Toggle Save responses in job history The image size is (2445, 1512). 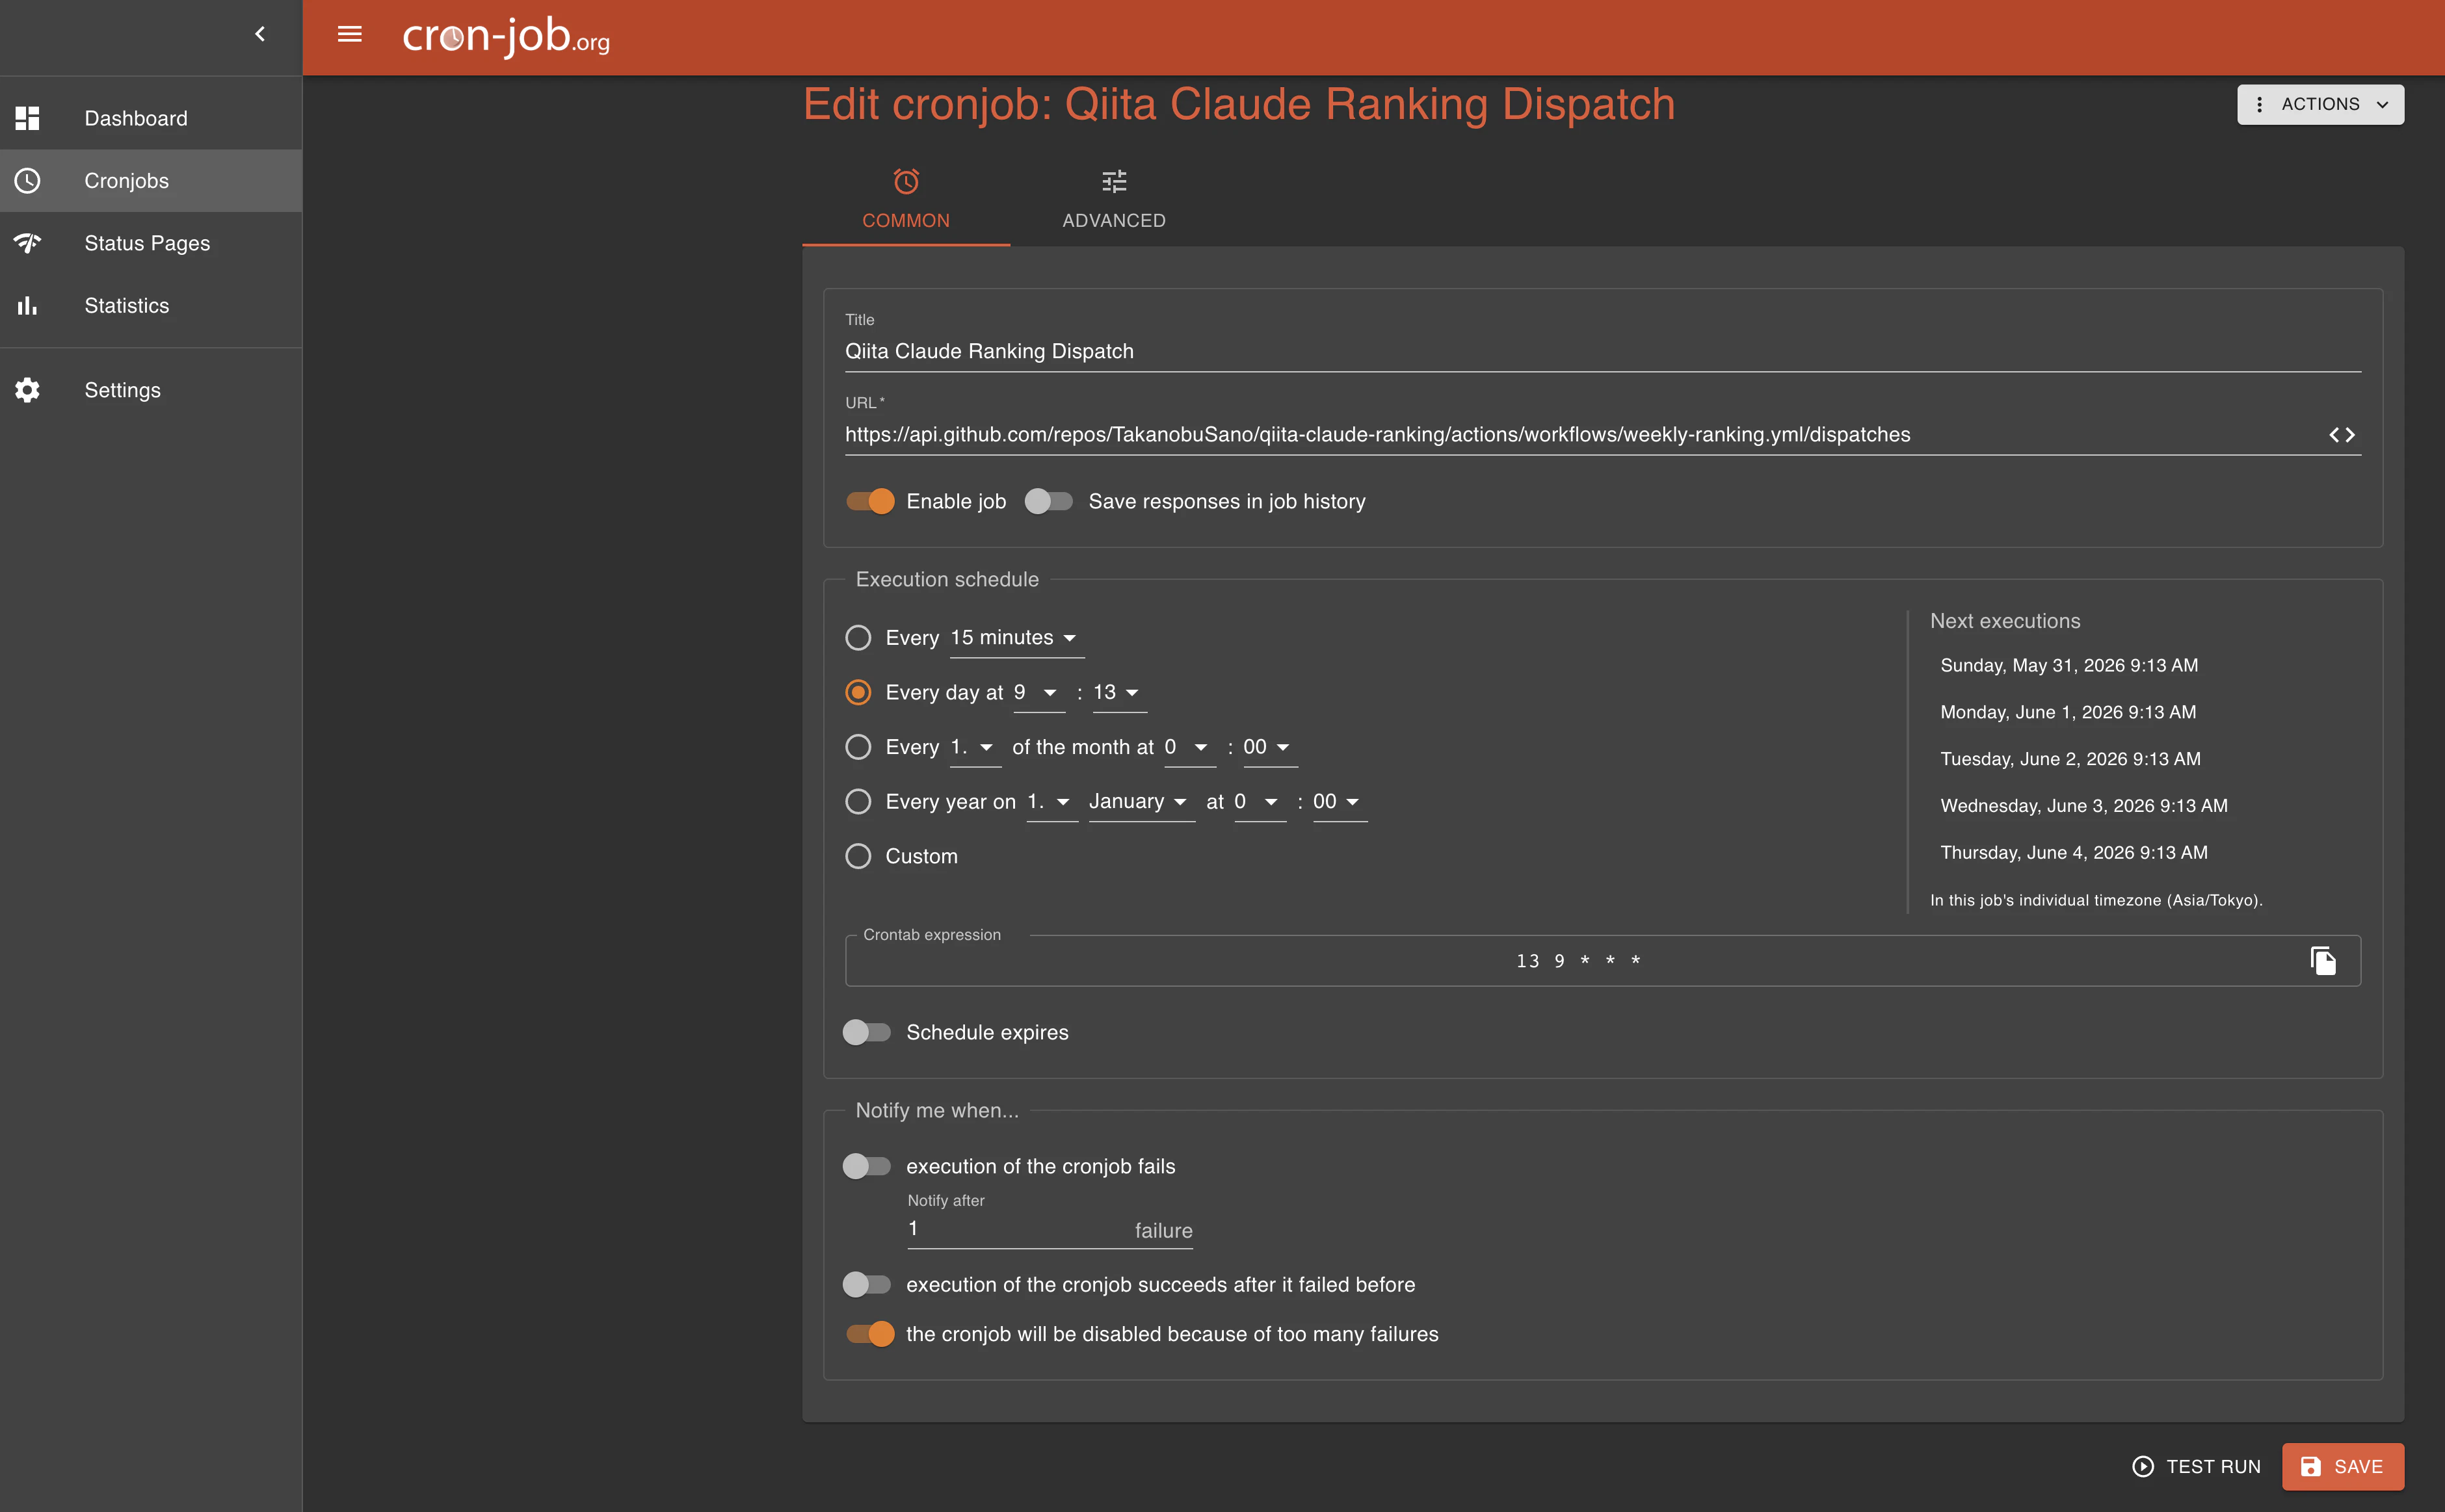pos(1048,501)
